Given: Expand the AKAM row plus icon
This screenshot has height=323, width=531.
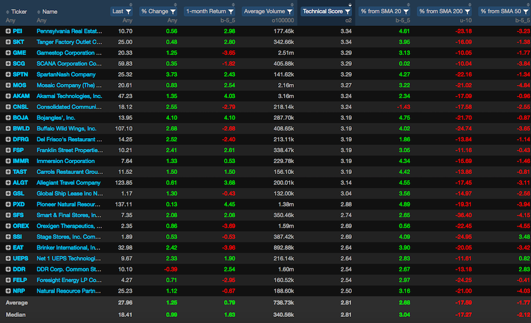Looking at the screenshot, I should pos(8,96).
